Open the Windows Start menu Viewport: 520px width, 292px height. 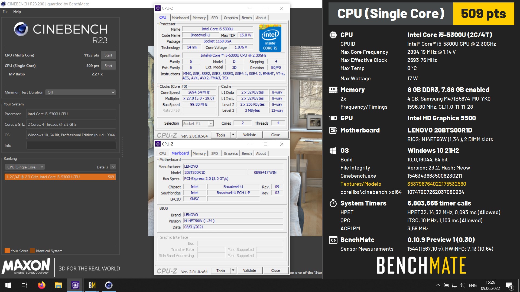(x=8, y=285)
